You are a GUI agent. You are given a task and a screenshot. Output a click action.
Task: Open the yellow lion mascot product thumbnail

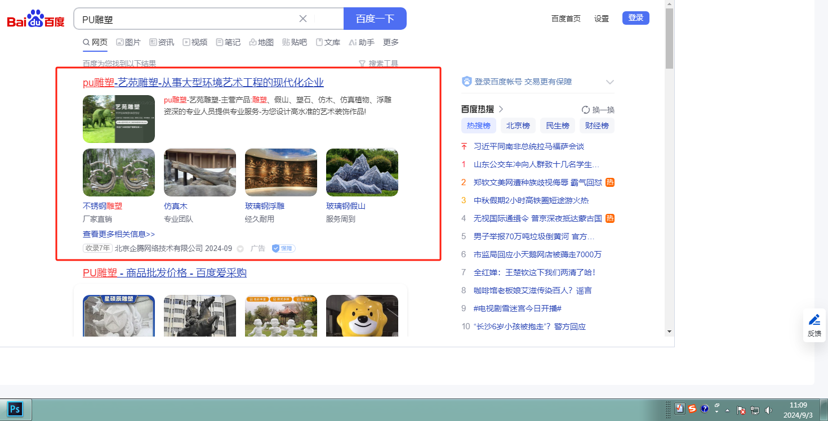point(362,316)
